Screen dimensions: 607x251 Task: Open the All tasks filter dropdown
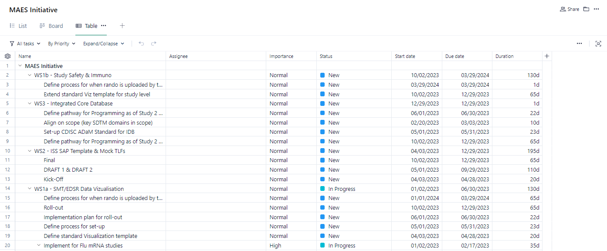point(25,44)
